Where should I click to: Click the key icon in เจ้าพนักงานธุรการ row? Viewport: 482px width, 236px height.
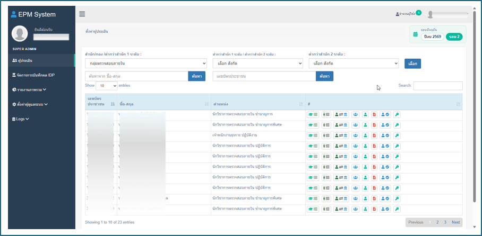point(397,135)
